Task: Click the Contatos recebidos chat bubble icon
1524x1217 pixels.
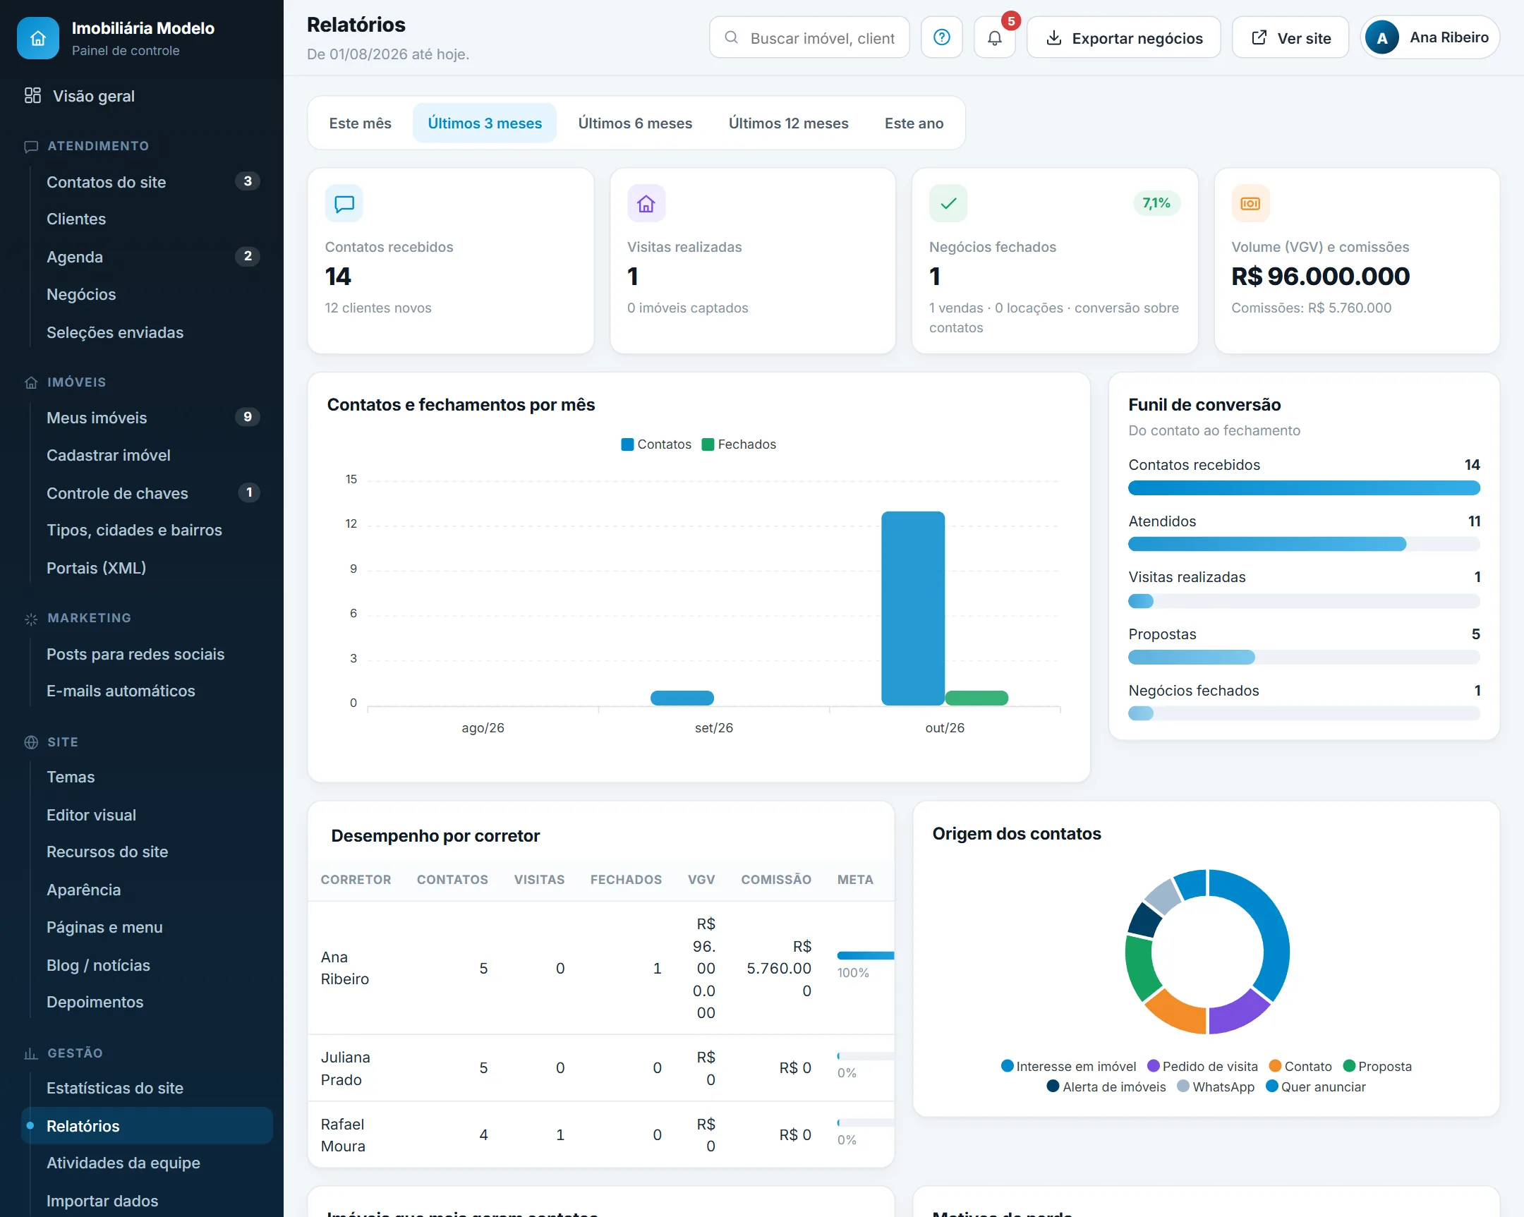Action: 344,204
